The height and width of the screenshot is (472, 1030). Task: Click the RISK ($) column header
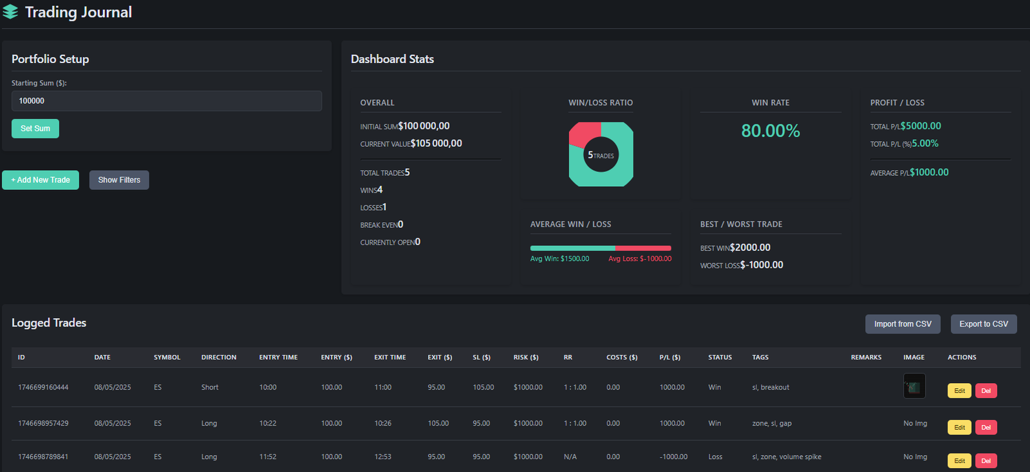coord(526,357)
